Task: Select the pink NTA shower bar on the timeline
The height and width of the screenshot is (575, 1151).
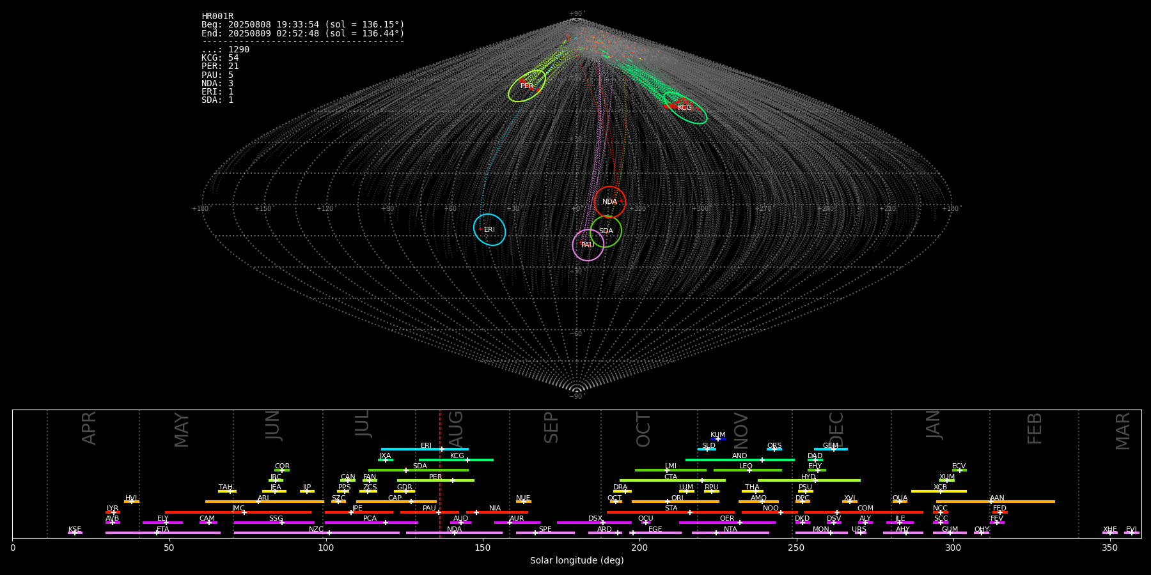Action: [x=730, y=533]
